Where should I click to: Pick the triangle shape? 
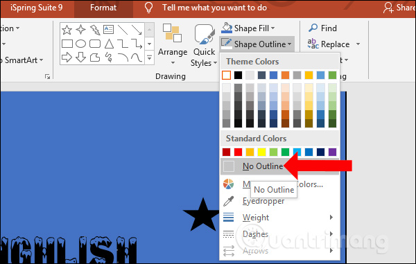[x=109, y=44]
